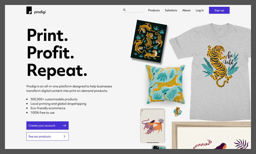This screenshot has height=154, width=256.
Task: Select the tablet case product image
Action: [153, 126]
